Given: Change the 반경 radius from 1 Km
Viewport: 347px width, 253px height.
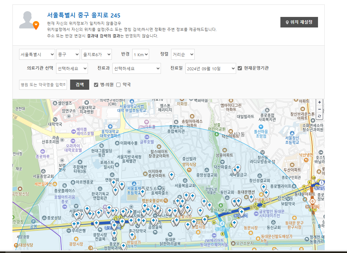Looking at the screenshot, I should [x=140, y=54].
